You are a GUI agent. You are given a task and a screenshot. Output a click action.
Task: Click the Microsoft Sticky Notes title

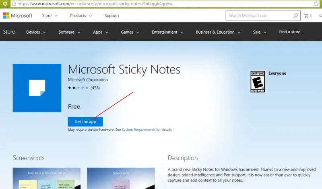tap(124, 69)
